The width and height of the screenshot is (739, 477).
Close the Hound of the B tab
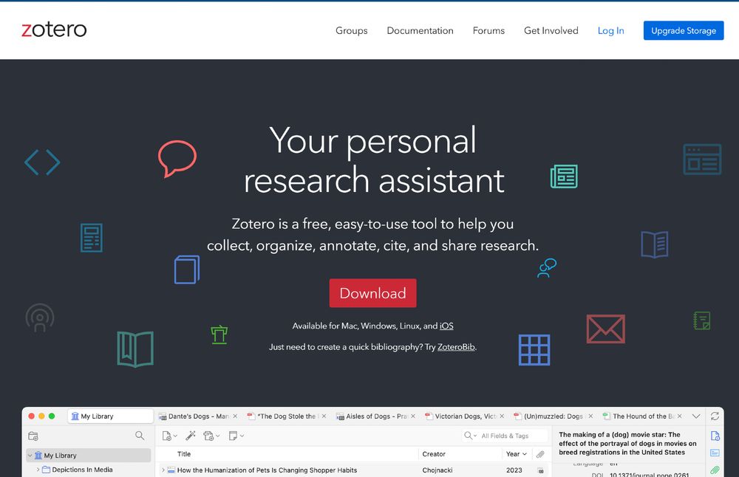point(680,416)
